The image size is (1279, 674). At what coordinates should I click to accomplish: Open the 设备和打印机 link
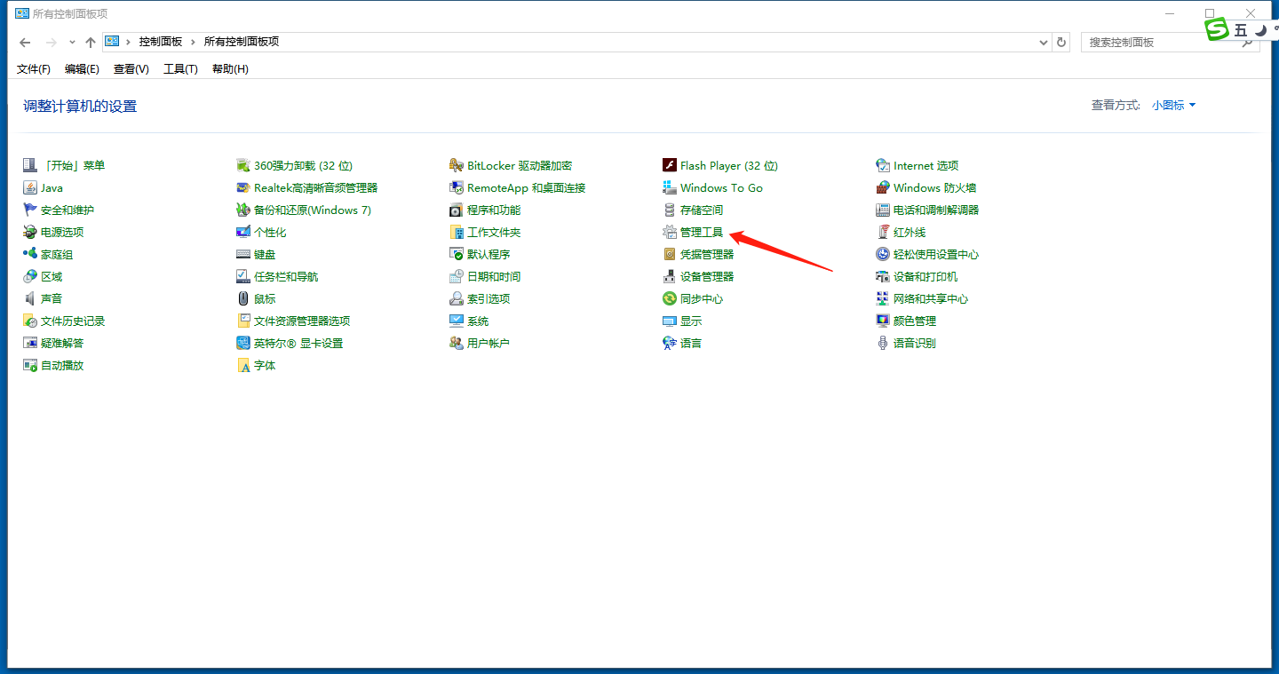(x=925, y=276)
